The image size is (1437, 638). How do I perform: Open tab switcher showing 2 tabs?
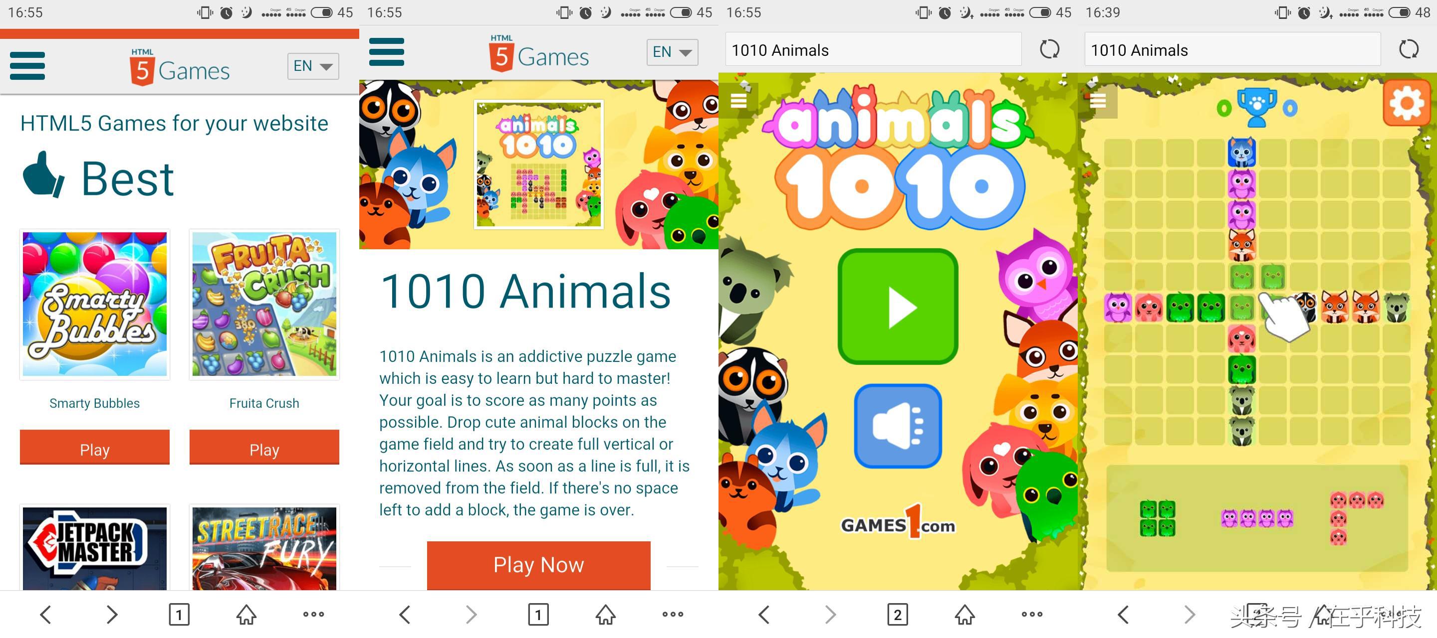point(898,615)
